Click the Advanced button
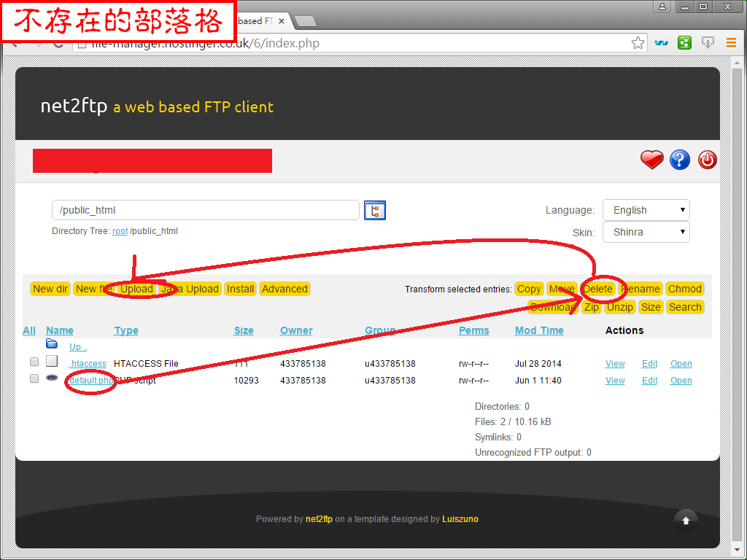747x560 pixels. coord(285,289)
